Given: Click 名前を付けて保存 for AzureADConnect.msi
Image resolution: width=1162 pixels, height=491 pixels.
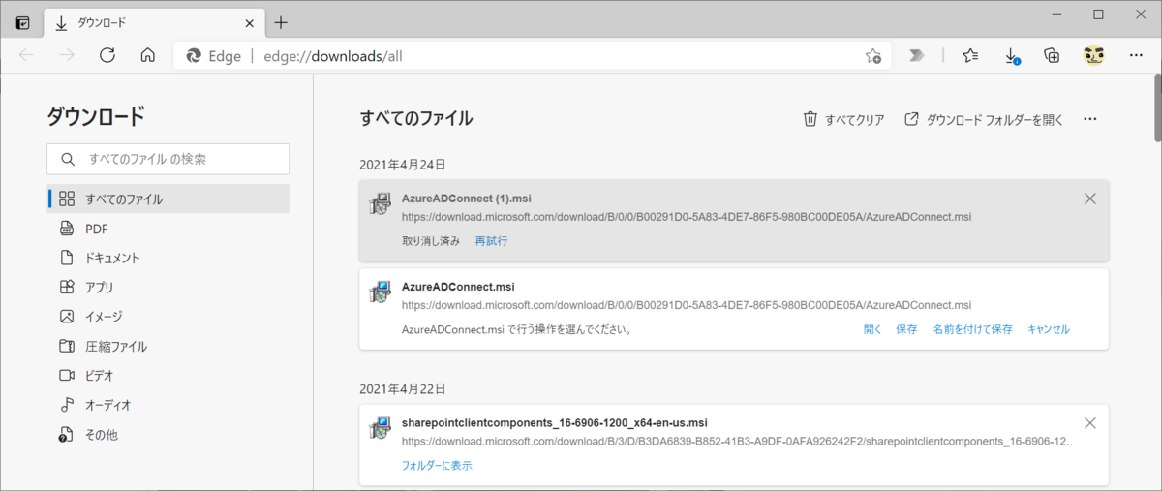Looking at the screenshot, I should click(972, 329).
